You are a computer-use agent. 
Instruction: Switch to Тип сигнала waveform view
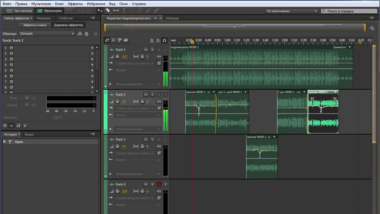click(x=20, y=11)
